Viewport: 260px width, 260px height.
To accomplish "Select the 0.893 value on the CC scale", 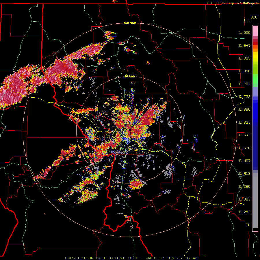I will pyautogui.click(x=245, y=58).
